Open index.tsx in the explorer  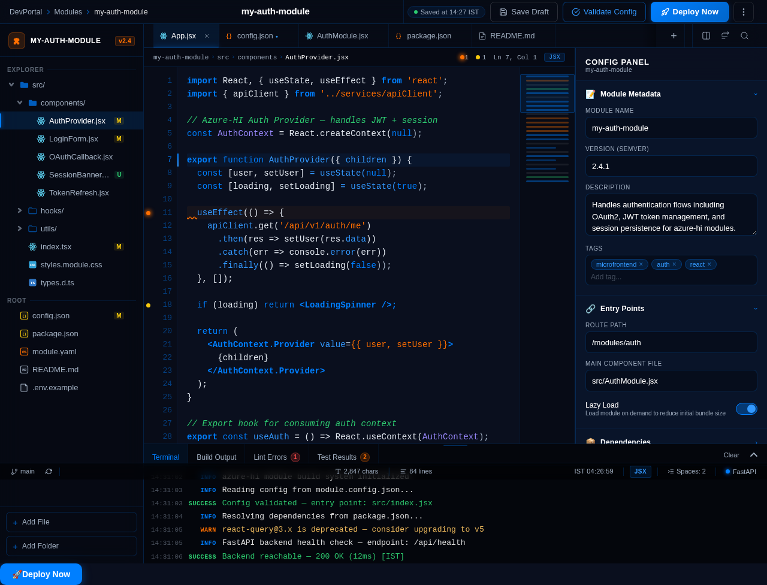point(72,246)
